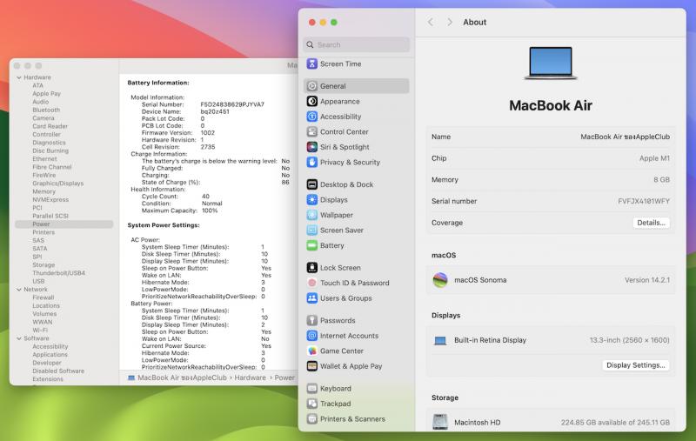Open the Screen Time settings icon
The height and width of the screenshot is (441, 696).
[x=312, y=63]
